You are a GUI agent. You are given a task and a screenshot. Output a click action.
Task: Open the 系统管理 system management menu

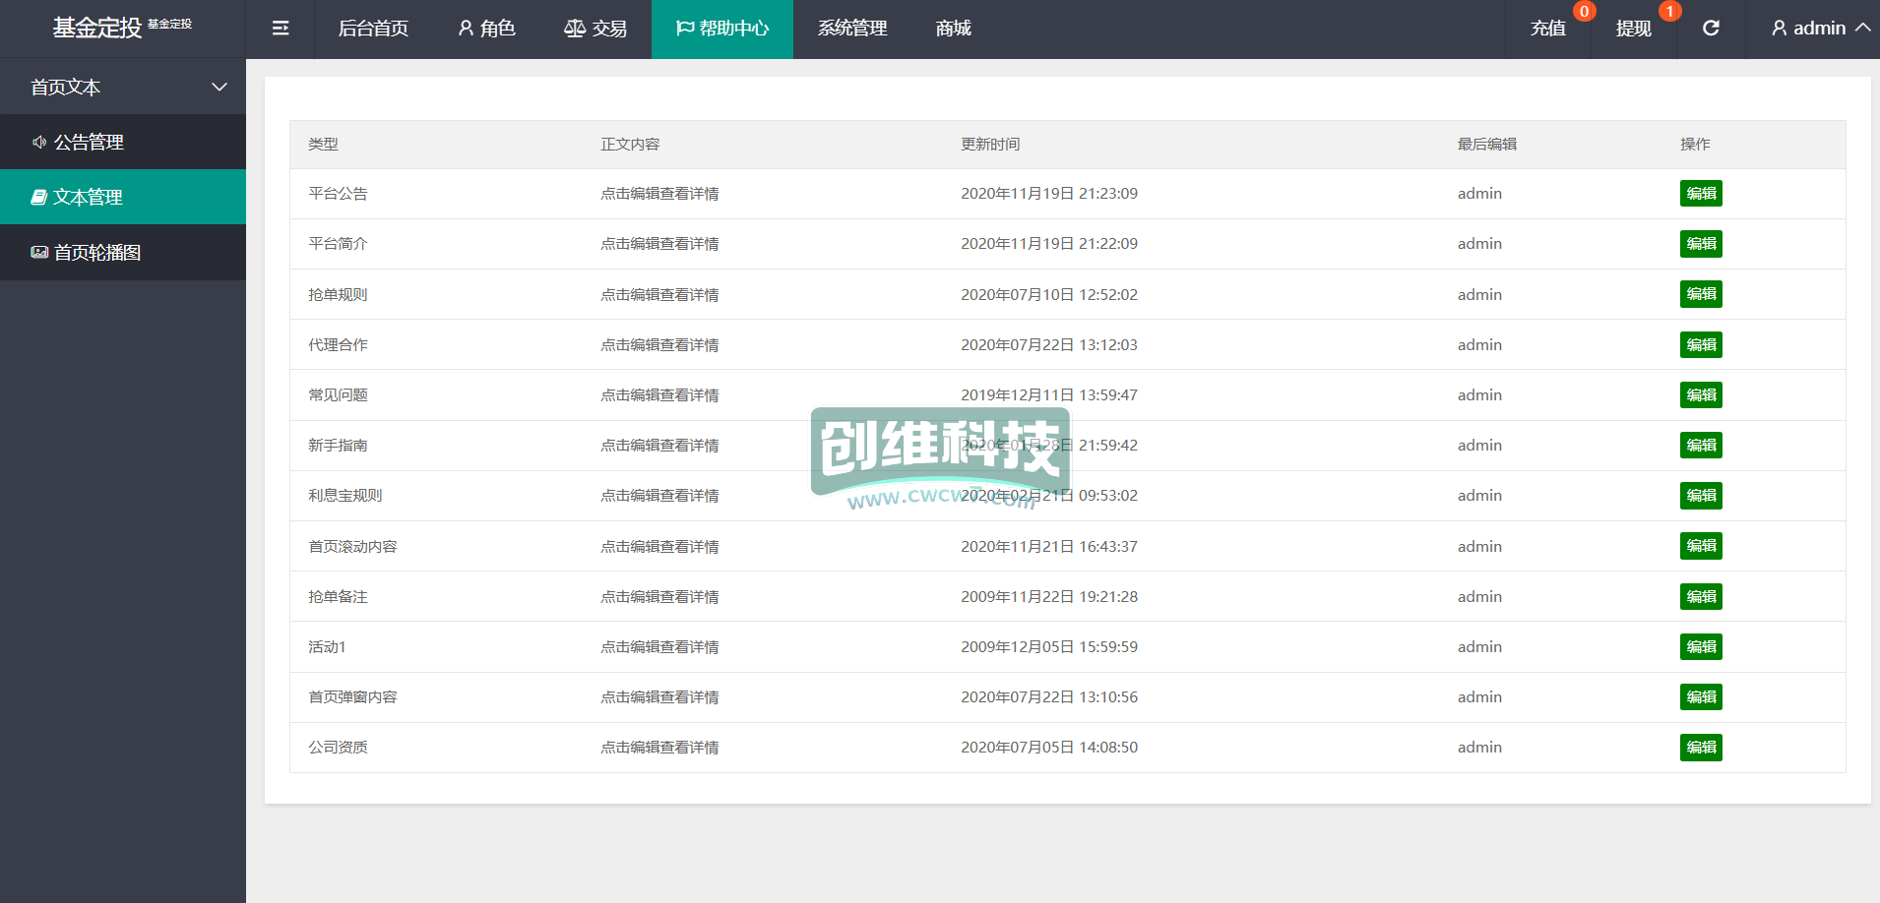click(x=852, y=29)
